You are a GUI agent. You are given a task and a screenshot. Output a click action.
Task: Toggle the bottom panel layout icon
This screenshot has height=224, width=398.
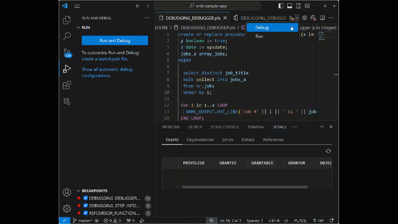click(x=289, y=6)
